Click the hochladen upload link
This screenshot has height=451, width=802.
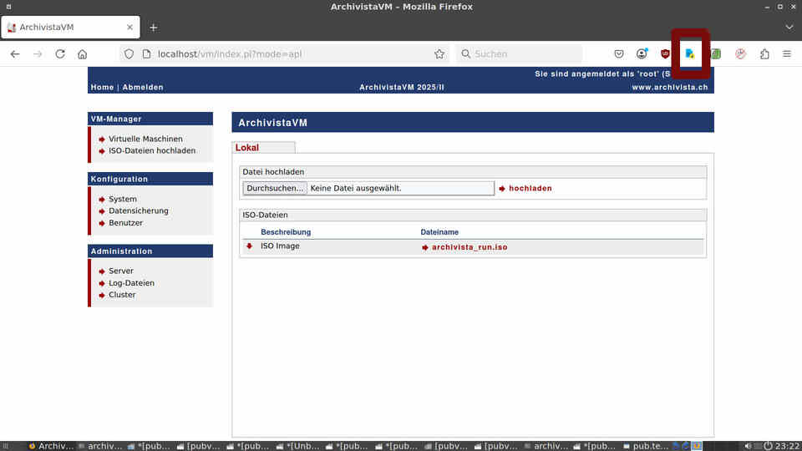coord(530,189)
